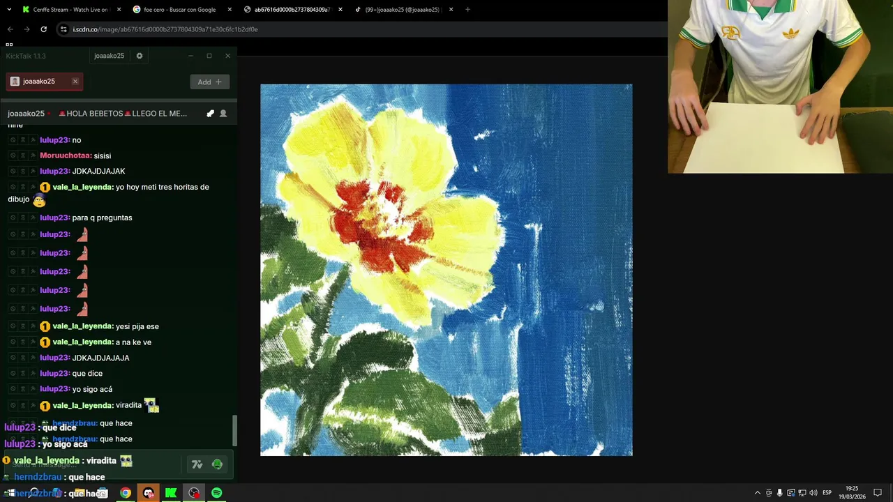The image size is (893, 502).
Task: Switch ESP keyboard language indicator
Action: pos(827,493)
